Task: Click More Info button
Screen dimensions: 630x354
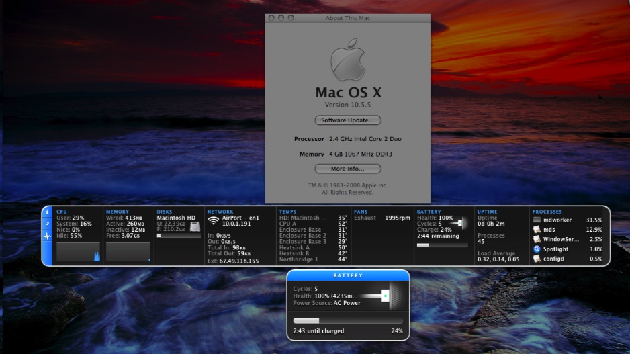Action: point(348,169)
